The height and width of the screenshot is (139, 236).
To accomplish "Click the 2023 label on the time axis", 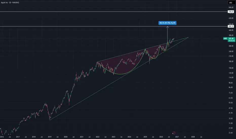I will pyautogui.click(x=113, y=137).
